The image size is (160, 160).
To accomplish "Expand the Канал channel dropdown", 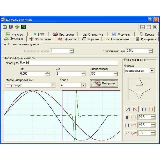I will click(83, 85).
